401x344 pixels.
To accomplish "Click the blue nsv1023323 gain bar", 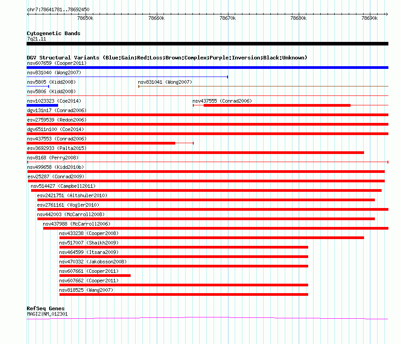I will pos(42,105).
